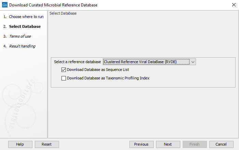The width and height of the screenshot is (239, 150).
Task: Click the 'Select a reference database' label
Action: click(x=77, y=62)
